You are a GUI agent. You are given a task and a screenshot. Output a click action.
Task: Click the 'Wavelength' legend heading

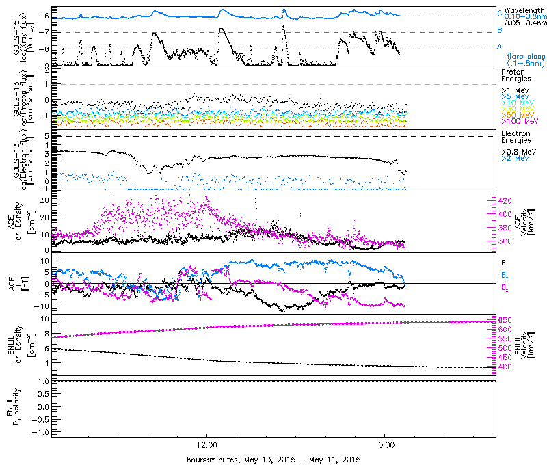click(x=524, y=10)
